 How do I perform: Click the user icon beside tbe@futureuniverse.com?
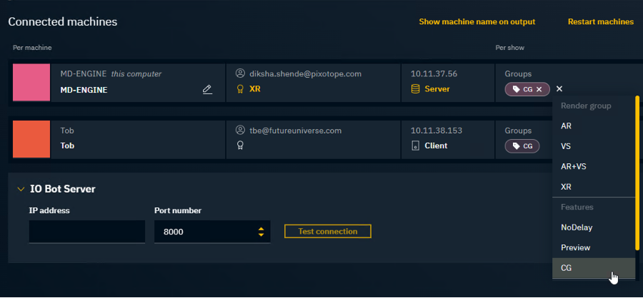pos(241,130)
